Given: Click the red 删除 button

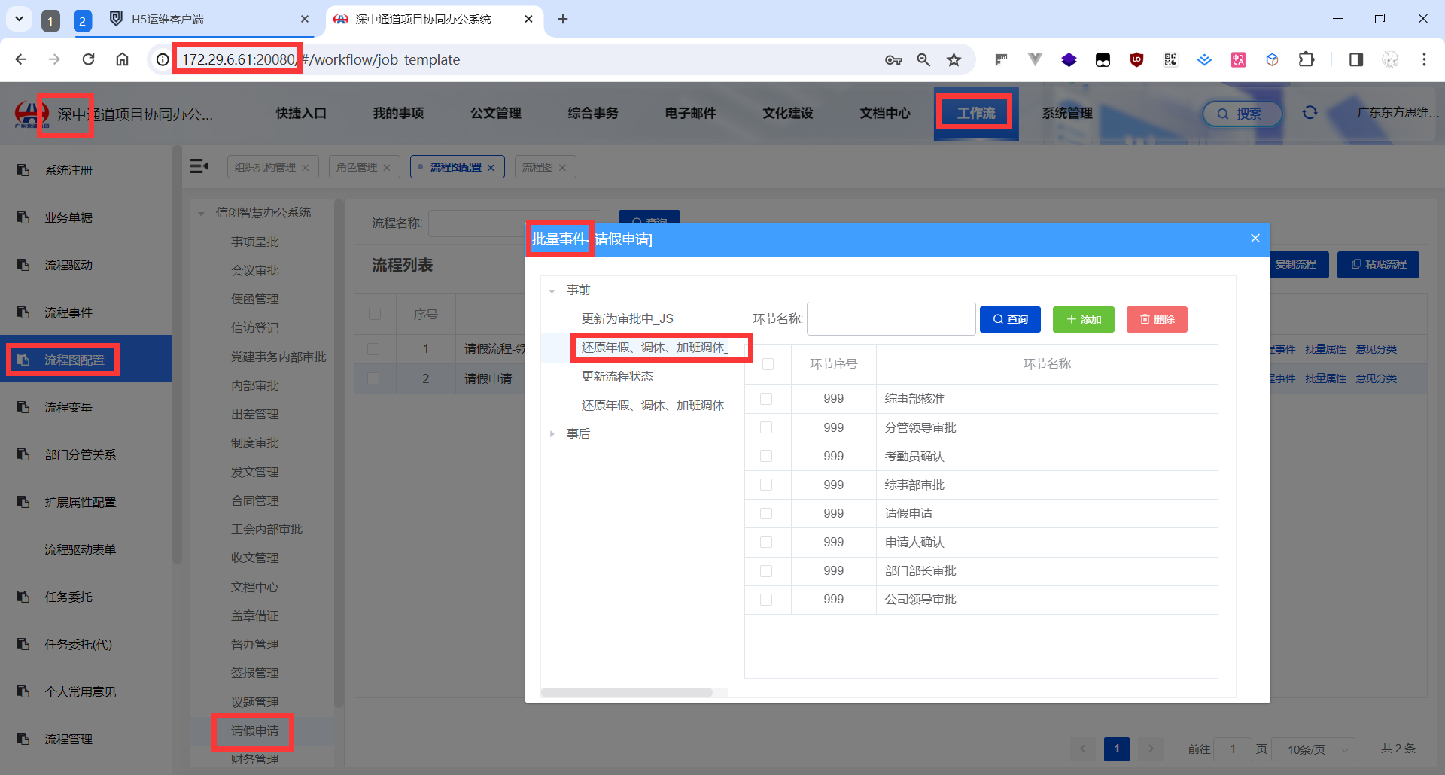Looking at the screenshot, I should [1157, 319].
